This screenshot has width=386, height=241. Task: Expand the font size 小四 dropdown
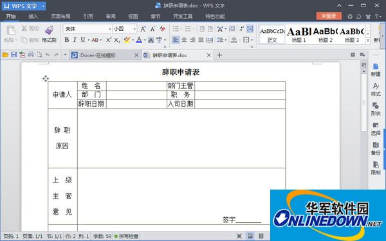(x=134, y=29)
